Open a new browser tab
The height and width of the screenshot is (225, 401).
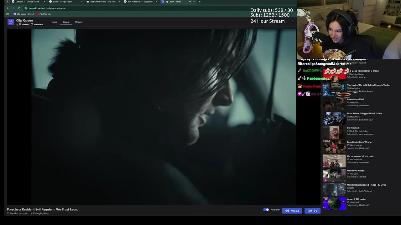point(200,2)
